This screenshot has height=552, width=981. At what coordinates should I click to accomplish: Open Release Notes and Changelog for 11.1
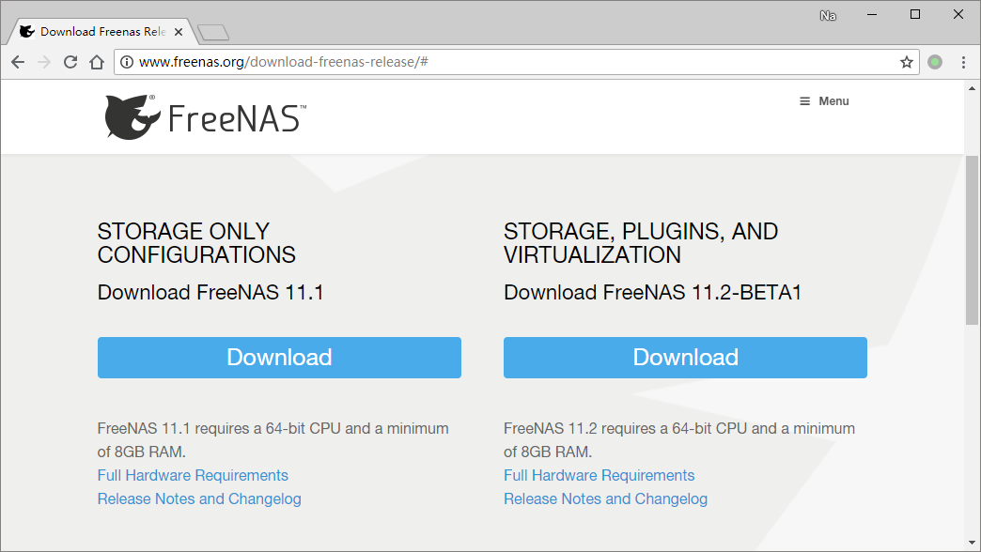point(199,498)
